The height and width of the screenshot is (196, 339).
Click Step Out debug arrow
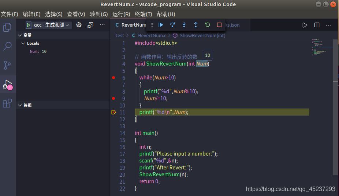(x=195, y=25)
